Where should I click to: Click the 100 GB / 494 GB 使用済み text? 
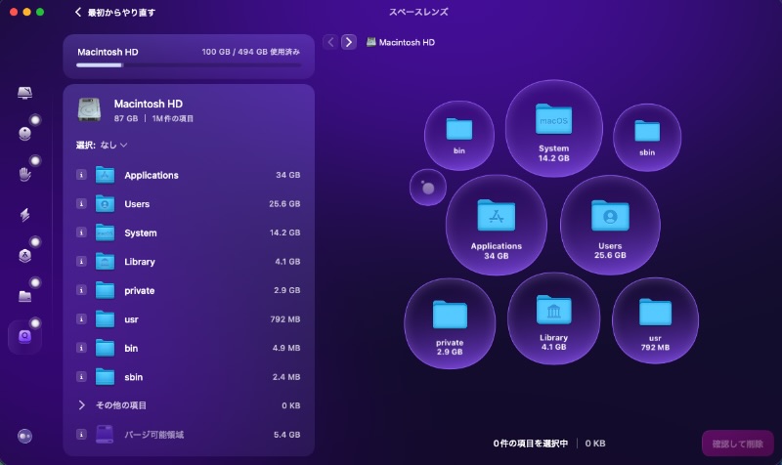250,52
